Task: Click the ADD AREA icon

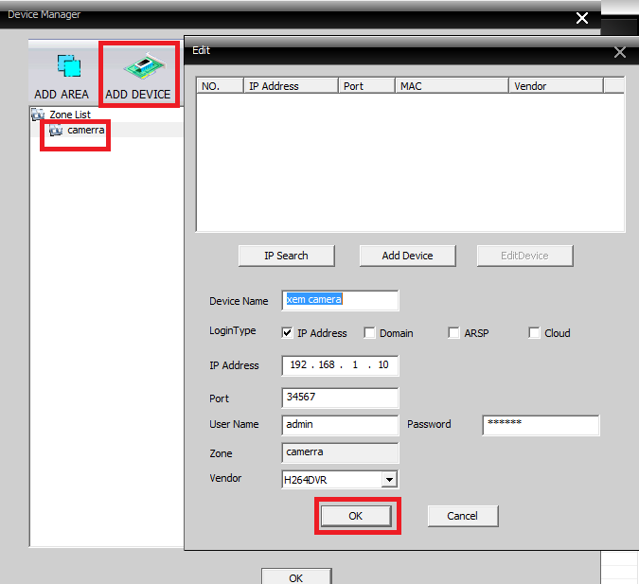Action: point(68,66)
